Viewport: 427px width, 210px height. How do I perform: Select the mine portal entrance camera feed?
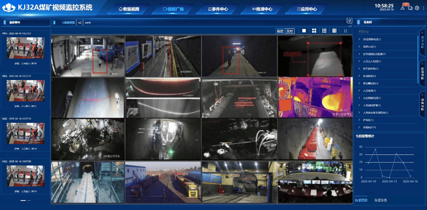pos(239,182)
